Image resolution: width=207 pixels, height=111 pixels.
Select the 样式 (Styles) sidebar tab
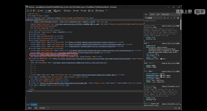click(146, 14)
